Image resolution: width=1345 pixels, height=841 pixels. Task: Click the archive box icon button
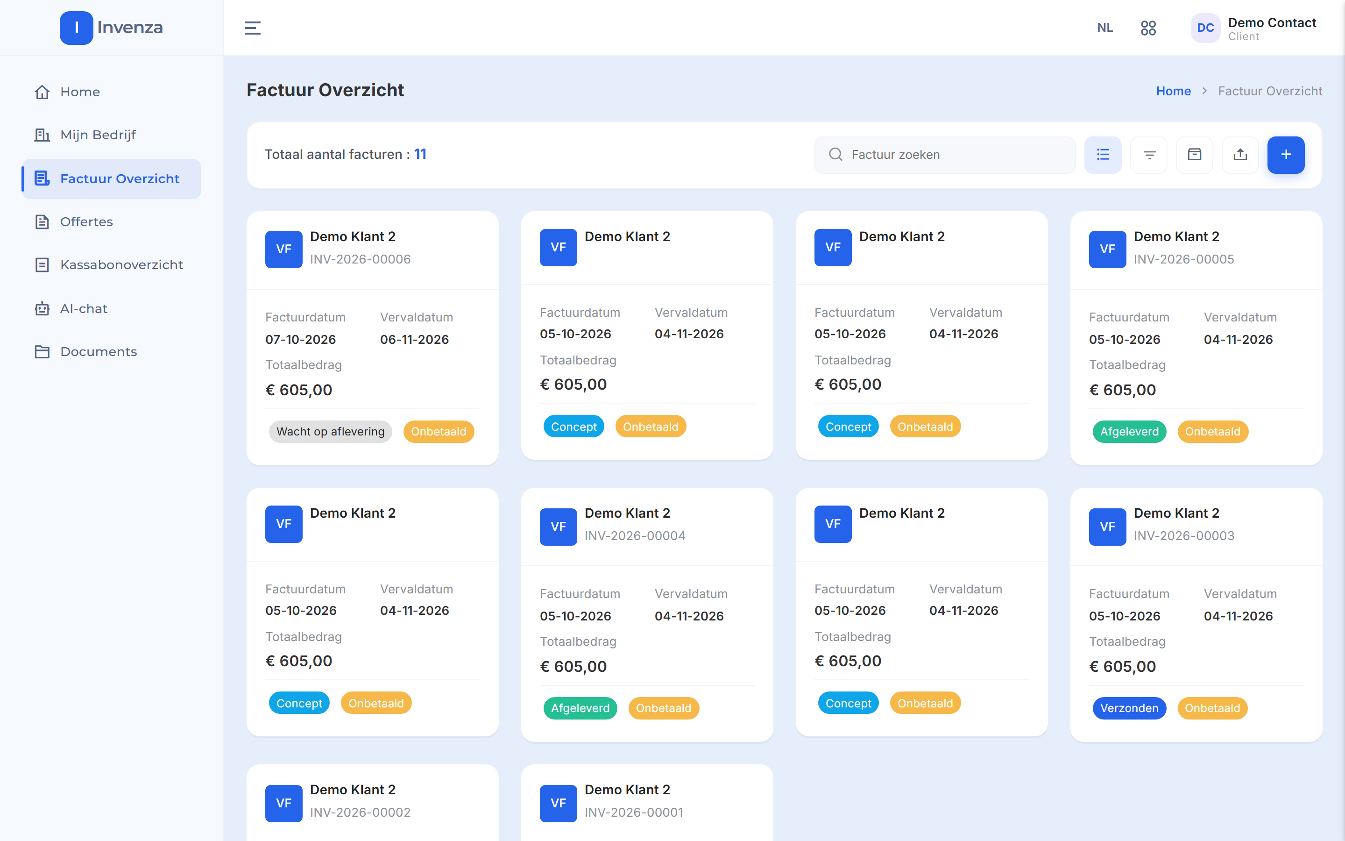click(1194, 155)
